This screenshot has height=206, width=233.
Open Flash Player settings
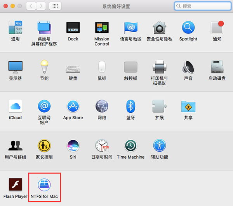coord(15,185)
